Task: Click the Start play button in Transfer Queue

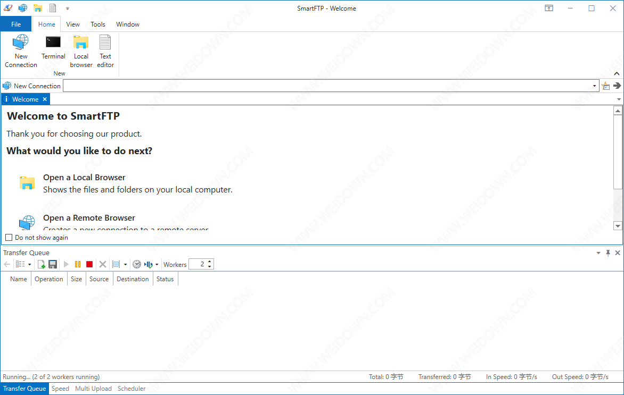Action: click(x=66, y=264)
